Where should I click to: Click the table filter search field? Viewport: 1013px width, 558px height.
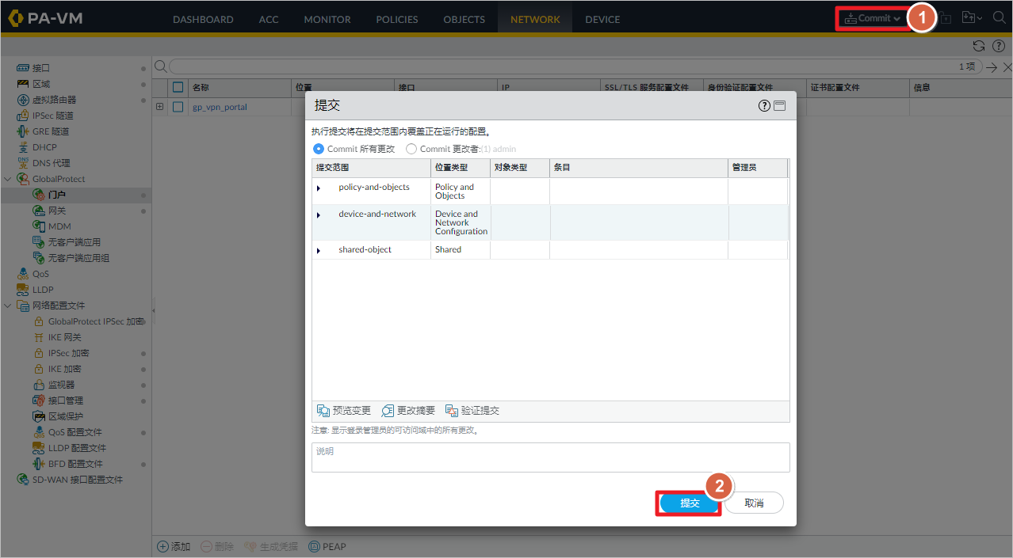coord(575,67)
